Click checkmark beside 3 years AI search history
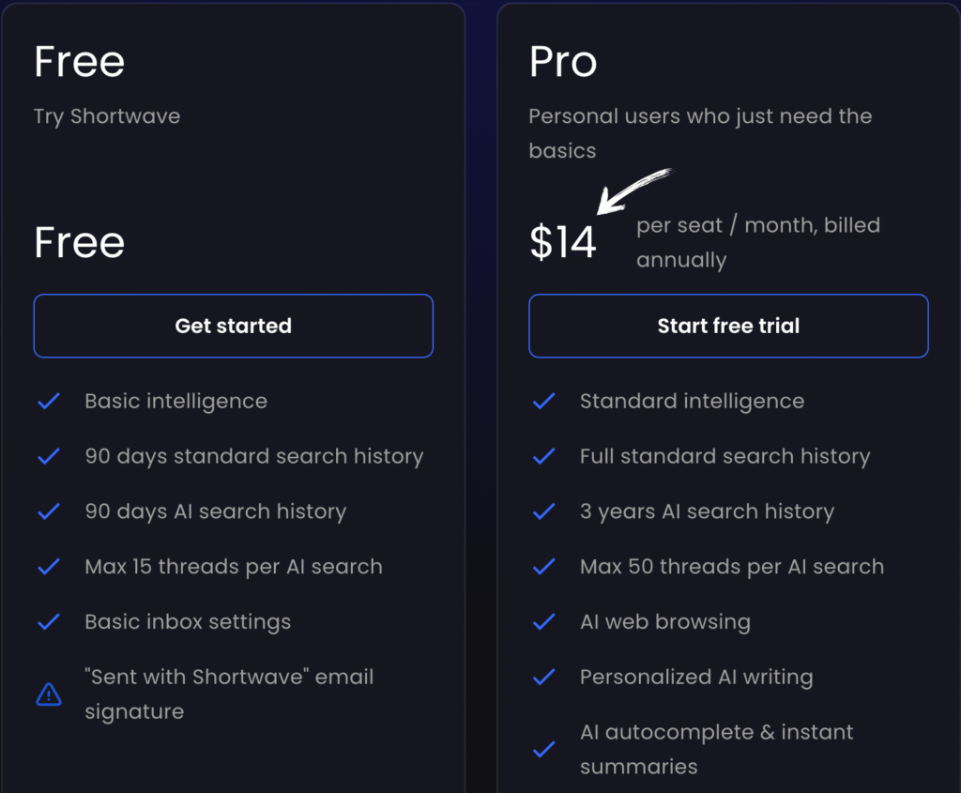The height and width of the screenshot is (793, 961). 543,511
